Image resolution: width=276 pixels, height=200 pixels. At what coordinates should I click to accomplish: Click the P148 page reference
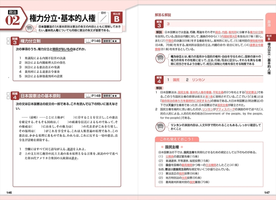coord(96,96)
